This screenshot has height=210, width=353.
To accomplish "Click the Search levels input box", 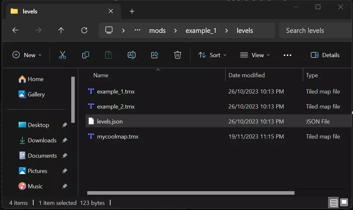I will coord(315,31).
